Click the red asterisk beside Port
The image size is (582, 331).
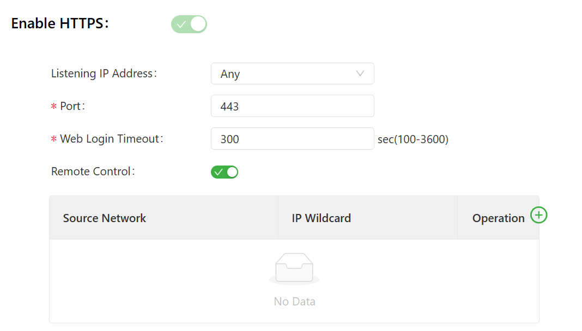pos(54,107)
